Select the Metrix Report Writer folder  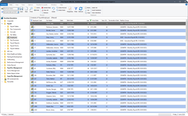tap(13, 73)
